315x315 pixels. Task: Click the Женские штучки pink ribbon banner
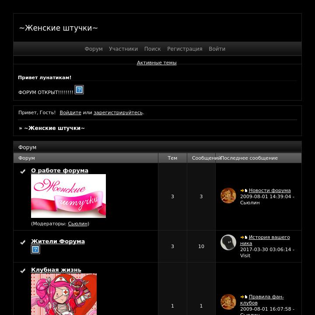click(69, 196)
